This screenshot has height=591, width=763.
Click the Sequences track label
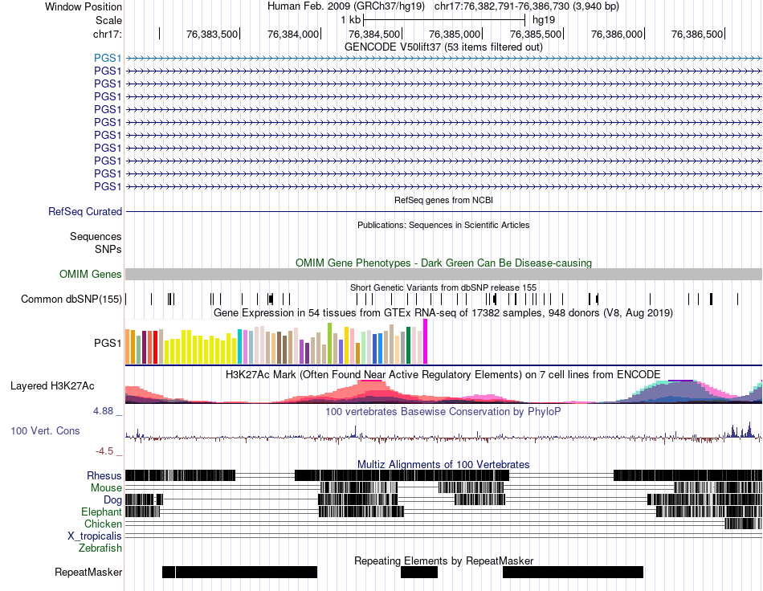click(x=96, y=236)
